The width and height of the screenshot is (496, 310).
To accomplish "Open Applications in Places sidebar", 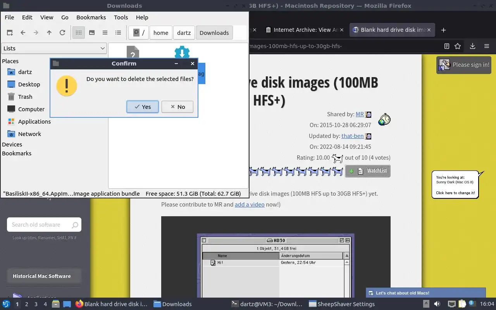I will [34, 122].
